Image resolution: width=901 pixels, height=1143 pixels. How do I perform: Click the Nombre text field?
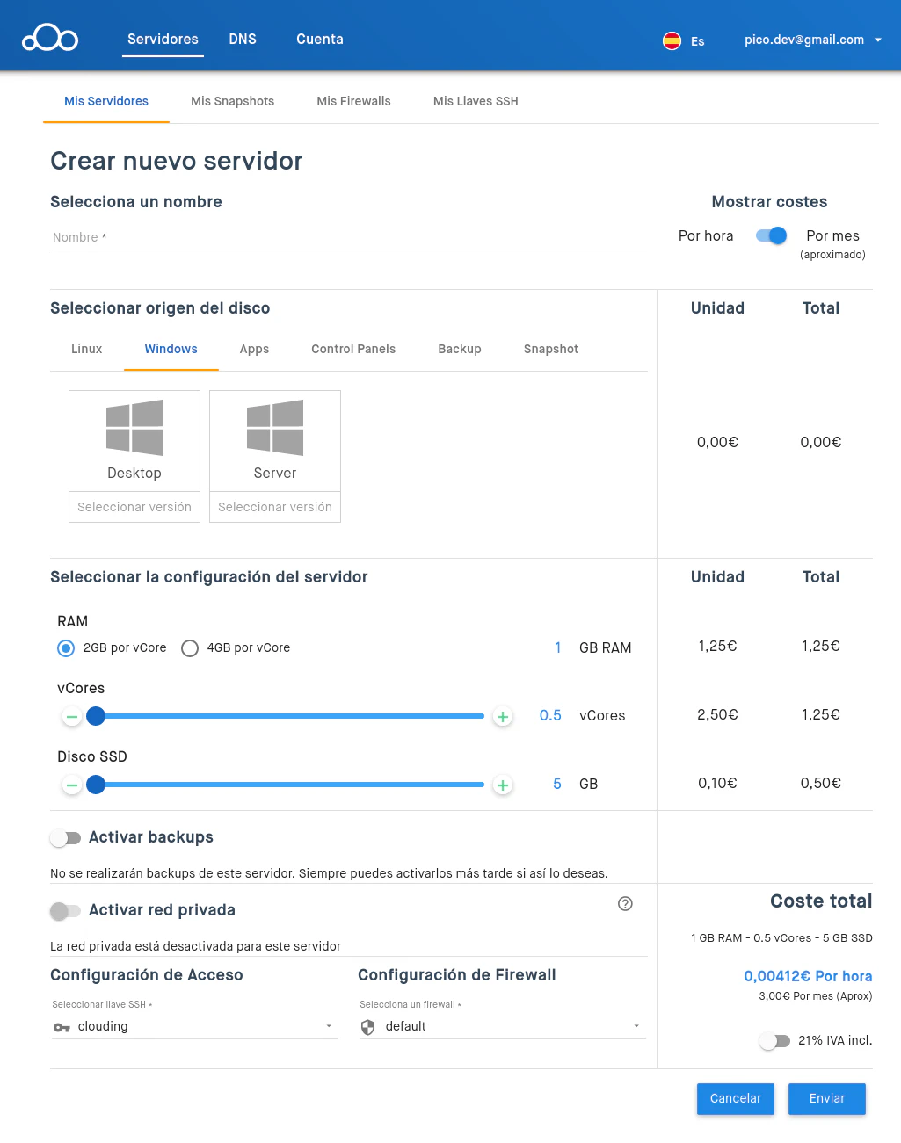tap(348, 237)
